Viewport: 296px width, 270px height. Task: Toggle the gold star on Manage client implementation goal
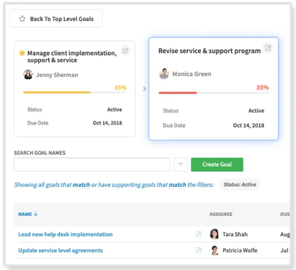[22, 53]
